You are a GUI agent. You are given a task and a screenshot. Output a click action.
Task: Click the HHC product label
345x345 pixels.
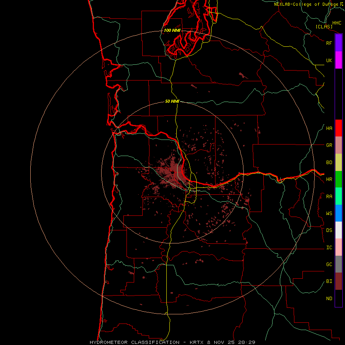(337, 23)
